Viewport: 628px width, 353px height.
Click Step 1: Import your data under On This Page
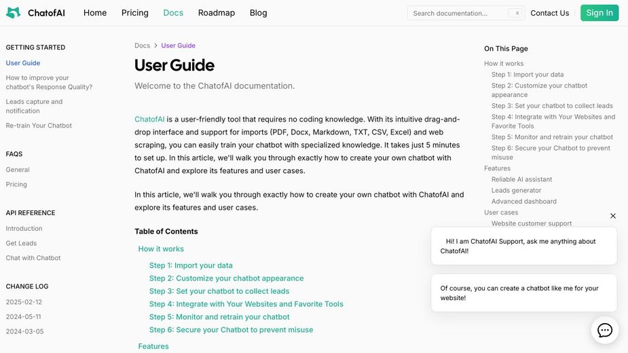tap(528, 75)
